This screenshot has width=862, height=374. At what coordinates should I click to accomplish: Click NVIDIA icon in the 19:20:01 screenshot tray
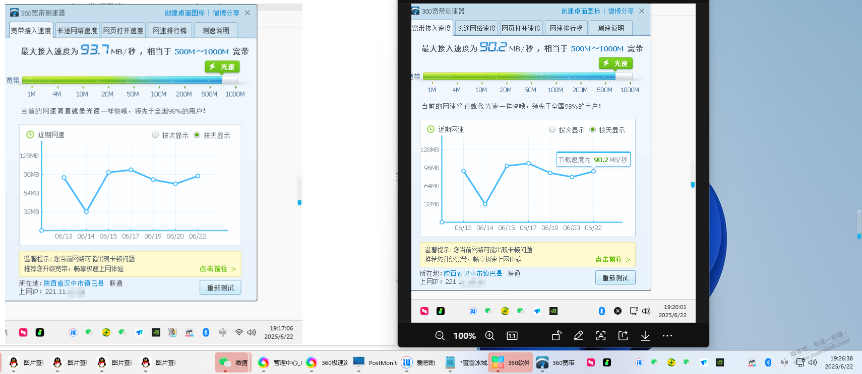553,311
